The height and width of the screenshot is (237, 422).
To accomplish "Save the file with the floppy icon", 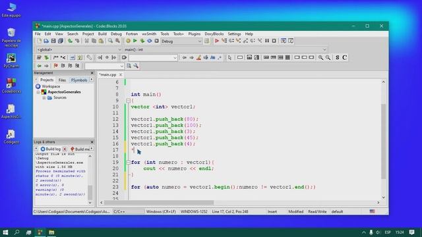I will (x=53, y=41).
